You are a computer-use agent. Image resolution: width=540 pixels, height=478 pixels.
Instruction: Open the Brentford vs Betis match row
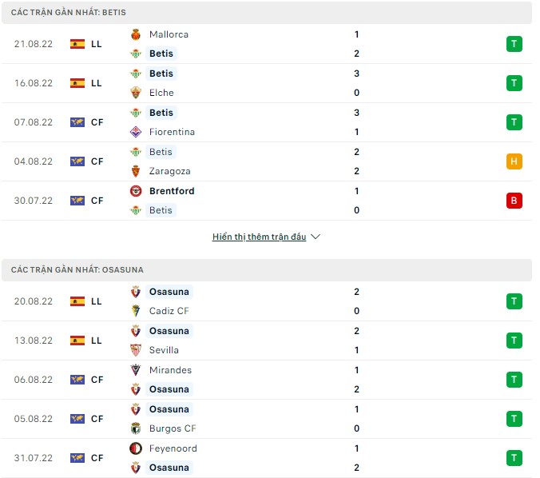264,201
